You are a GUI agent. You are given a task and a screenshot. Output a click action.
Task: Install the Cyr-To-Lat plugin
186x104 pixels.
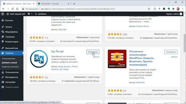coord(93,52)
